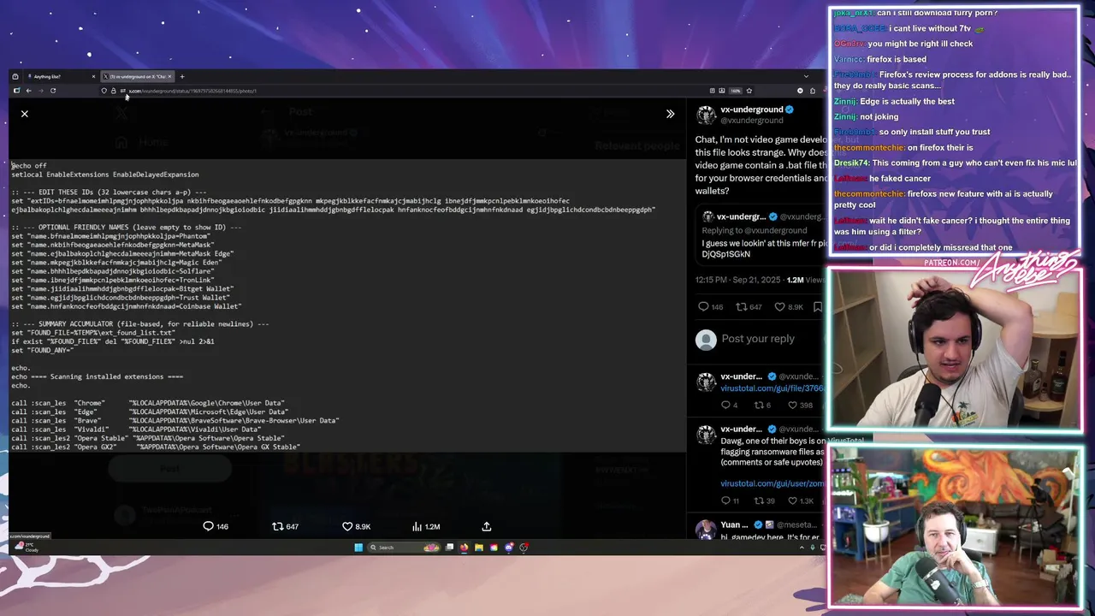The width and height of the screenshot is (1095, 616).
Task: Click retweet icon with 6 on first reply
Action: [x=758, y=405]
